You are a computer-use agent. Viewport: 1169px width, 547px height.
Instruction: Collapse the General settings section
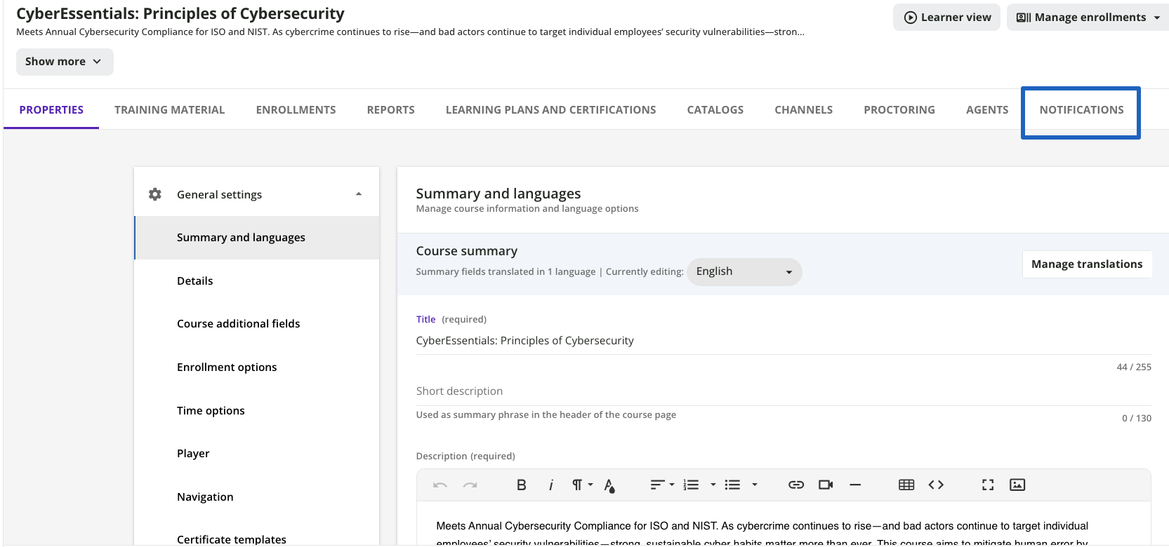(359, 194)
